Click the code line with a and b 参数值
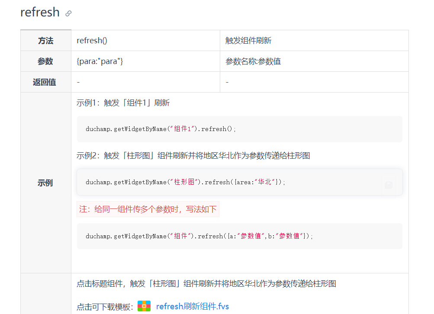The image size is (434, 314). 199,236
